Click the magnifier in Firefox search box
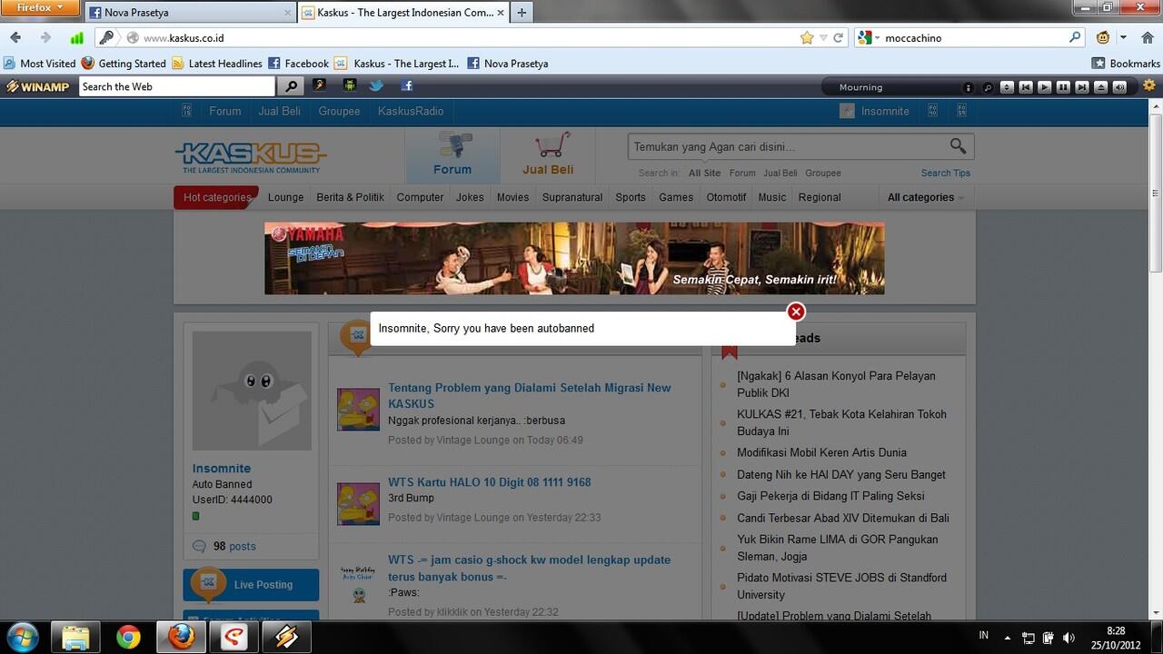This screenshot has height=654, width=1163. pos(1075,38)
